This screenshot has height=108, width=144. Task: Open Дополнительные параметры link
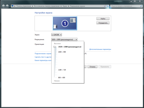[100, 49]
